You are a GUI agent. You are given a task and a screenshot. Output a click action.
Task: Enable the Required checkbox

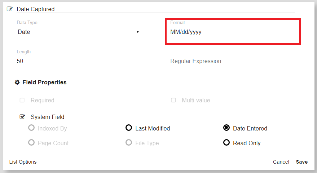(22, 100)
